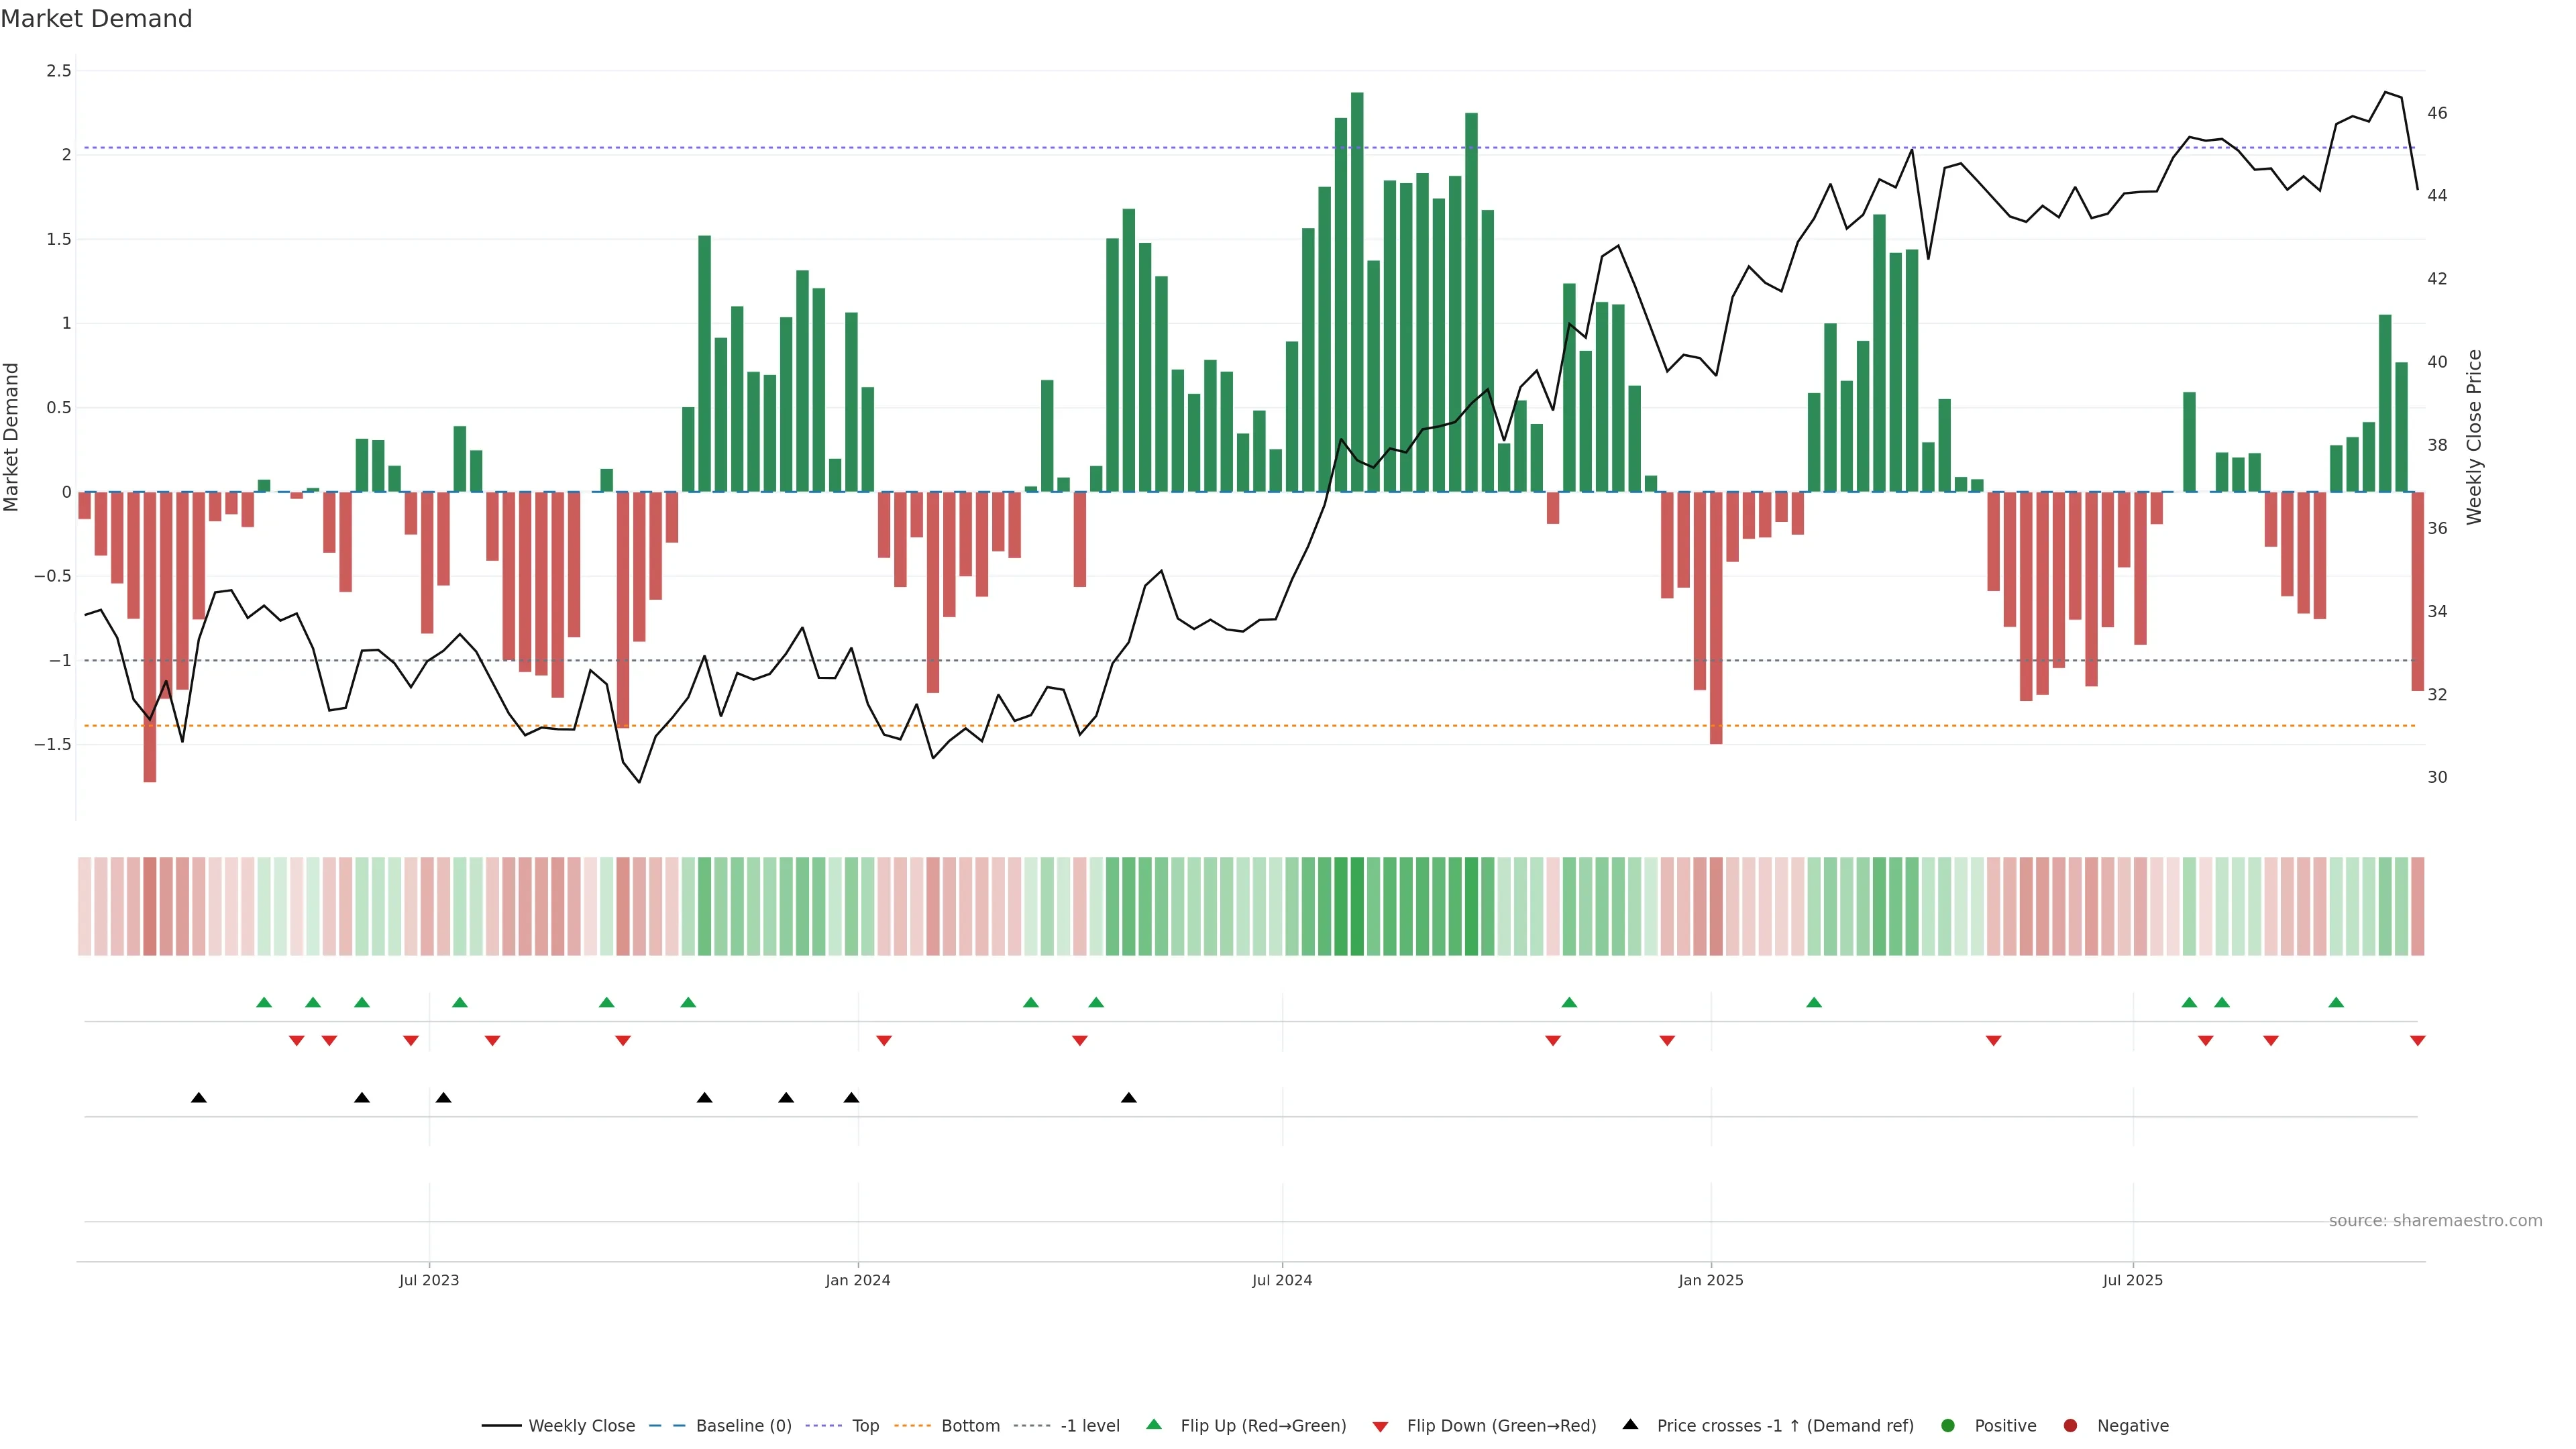Click the black Price crosses legend triangle

coord(1630,1424)
